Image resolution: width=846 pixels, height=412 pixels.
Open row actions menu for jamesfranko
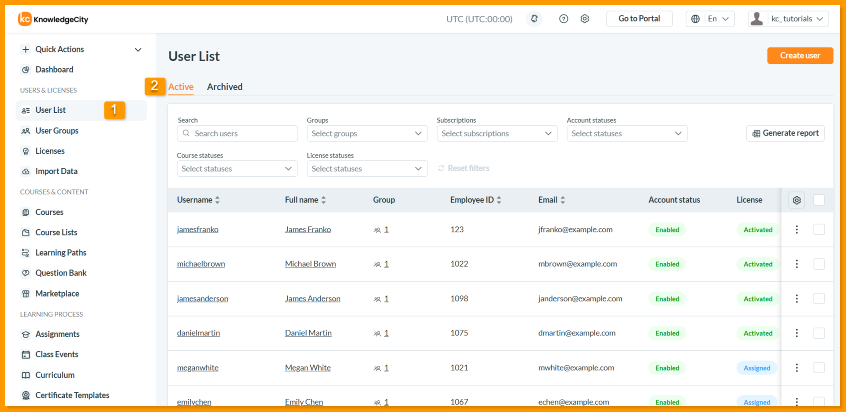click(x=797, y=229)
